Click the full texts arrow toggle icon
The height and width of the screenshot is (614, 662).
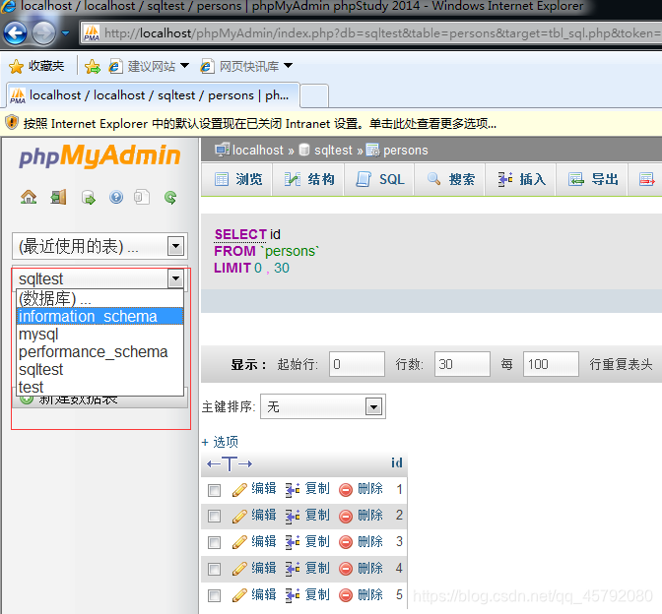(x=230, y=463)
